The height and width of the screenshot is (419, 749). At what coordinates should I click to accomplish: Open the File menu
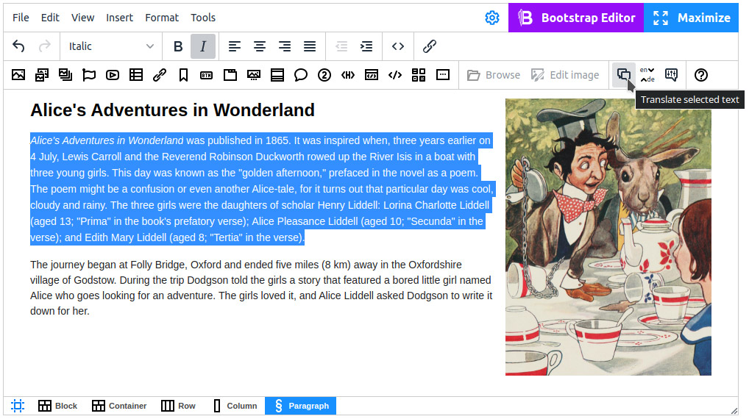point(21,18)
